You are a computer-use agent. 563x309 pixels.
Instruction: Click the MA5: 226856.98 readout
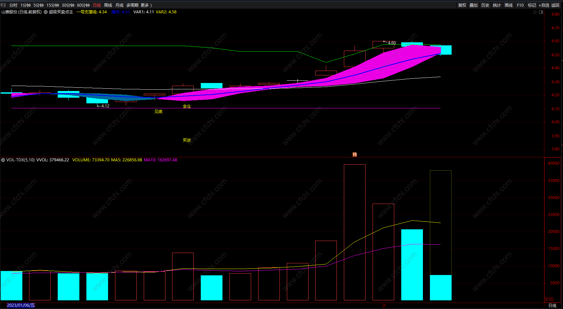(126, 160)
